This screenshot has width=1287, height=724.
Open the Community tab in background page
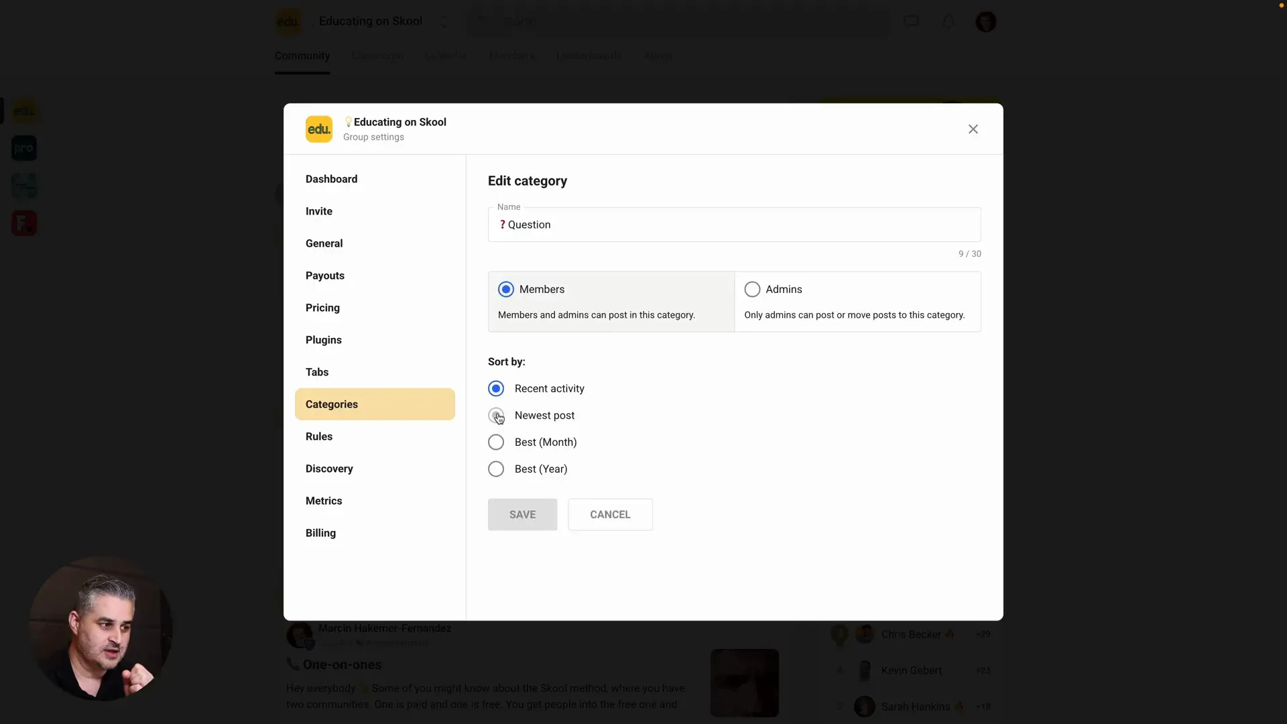pos(302,56)
